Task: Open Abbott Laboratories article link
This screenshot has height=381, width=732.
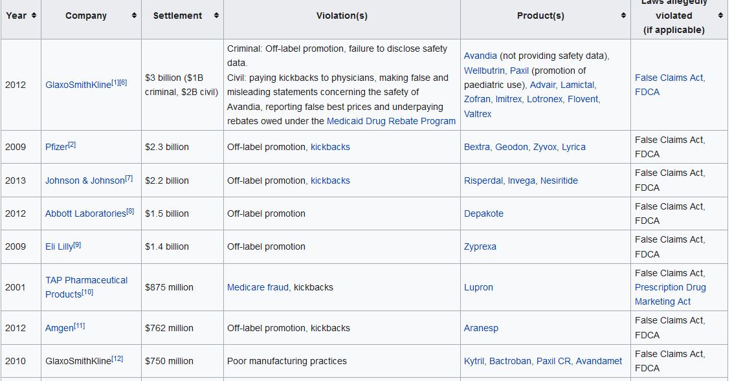Action: [85, 214]
